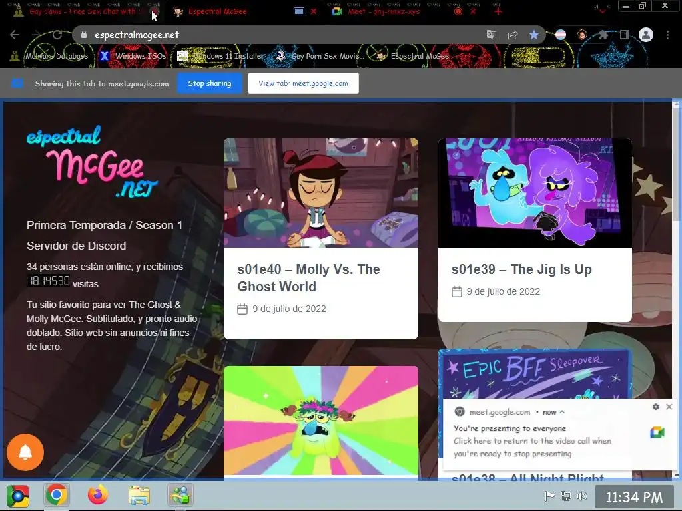Click the 11:34 PM clock
The width and height of the screenshot is (682, 511).
tap(634, 497)
